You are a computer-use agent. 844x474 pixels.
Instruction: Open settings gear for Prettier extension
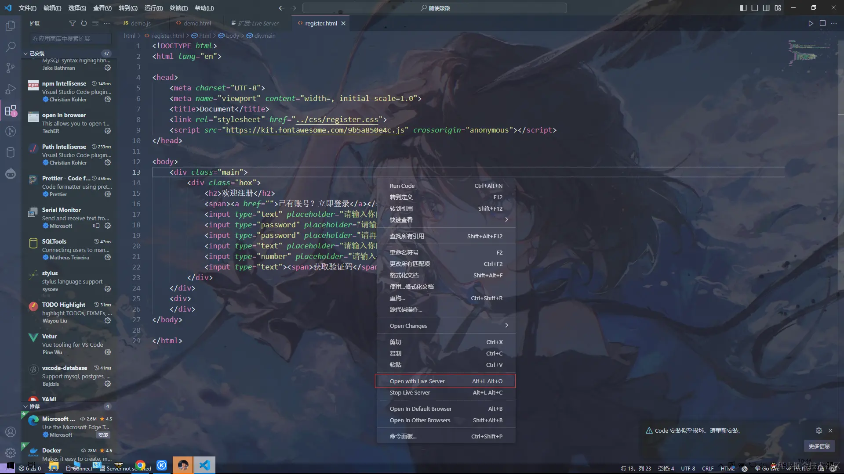(x=108, y=194)
